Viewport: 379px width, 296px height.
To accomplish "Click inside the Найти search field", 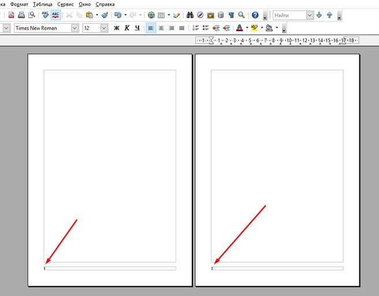I will [x=288, y=15].
